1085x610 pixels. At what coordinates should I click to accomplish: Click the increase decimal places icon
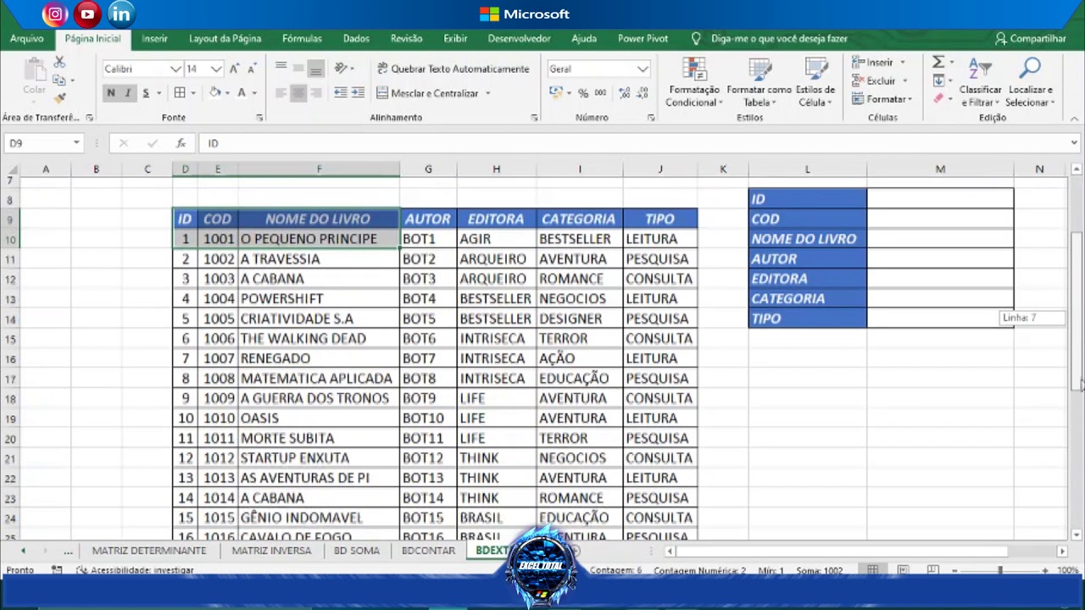[625, 93]
